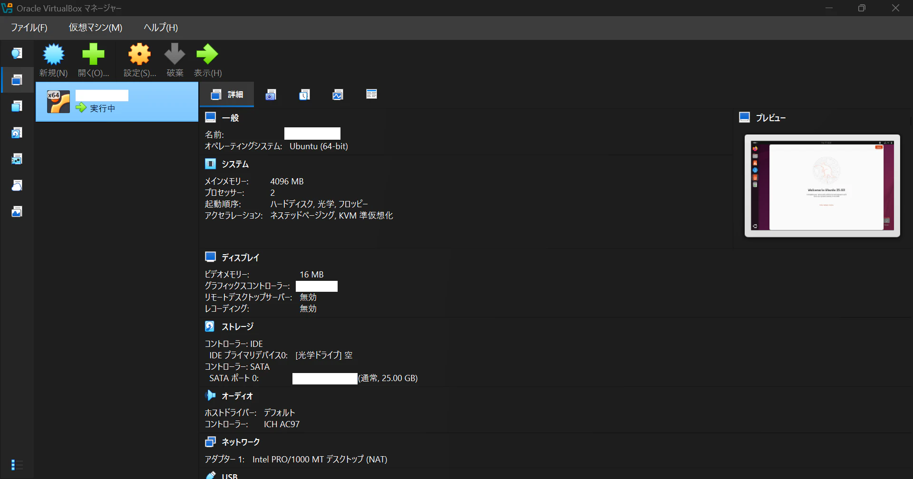The image size is (913, 479).
Task: Click the System section chip icon
Action: click(210, 163)
